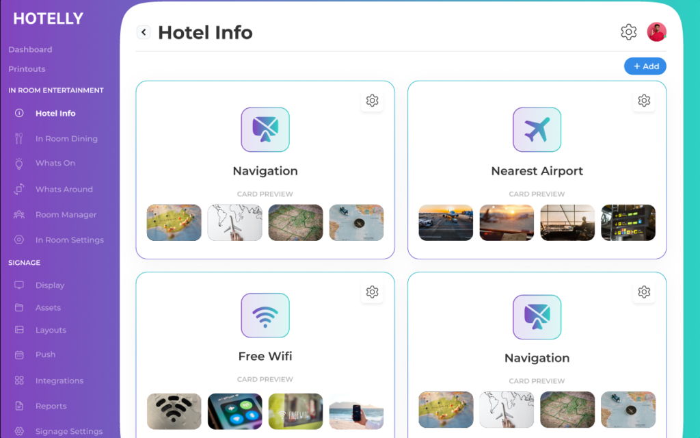Open the Reports sidebar item
Viewport: 700px width, 438px height.
(x=51, y=407)
